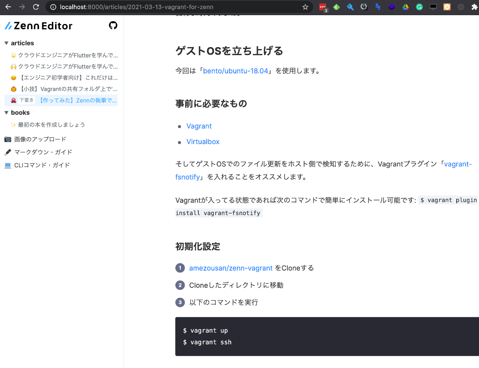Open the Google Drive extension icon
Viewport: 479px width, 368px height.
coord(406,7)
